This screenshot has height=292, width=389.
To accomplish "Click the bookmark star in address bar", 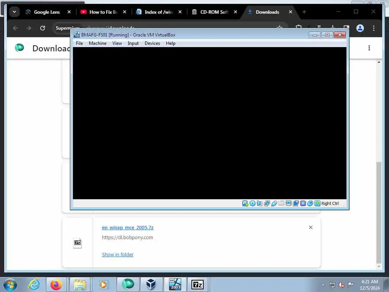I will [x=280, y=27].
